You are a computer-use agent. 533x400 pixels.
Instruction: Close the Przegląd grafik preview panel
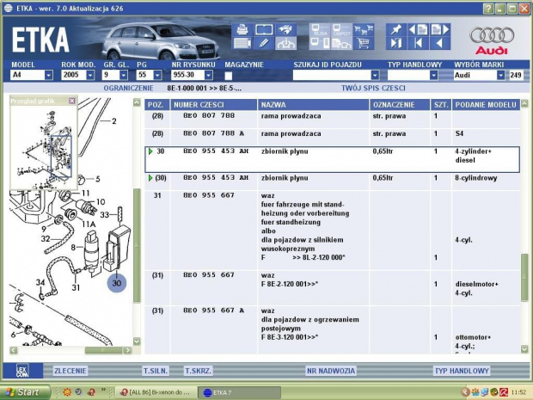pos(72,101)
